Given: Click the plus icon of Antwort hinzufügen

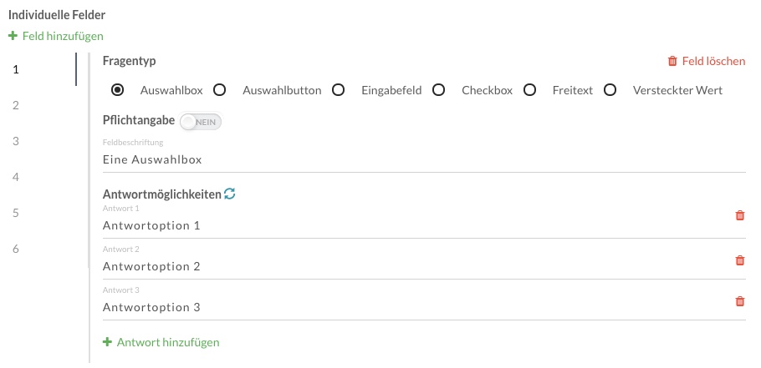Looking at the screenshot, I should point(107,342).
